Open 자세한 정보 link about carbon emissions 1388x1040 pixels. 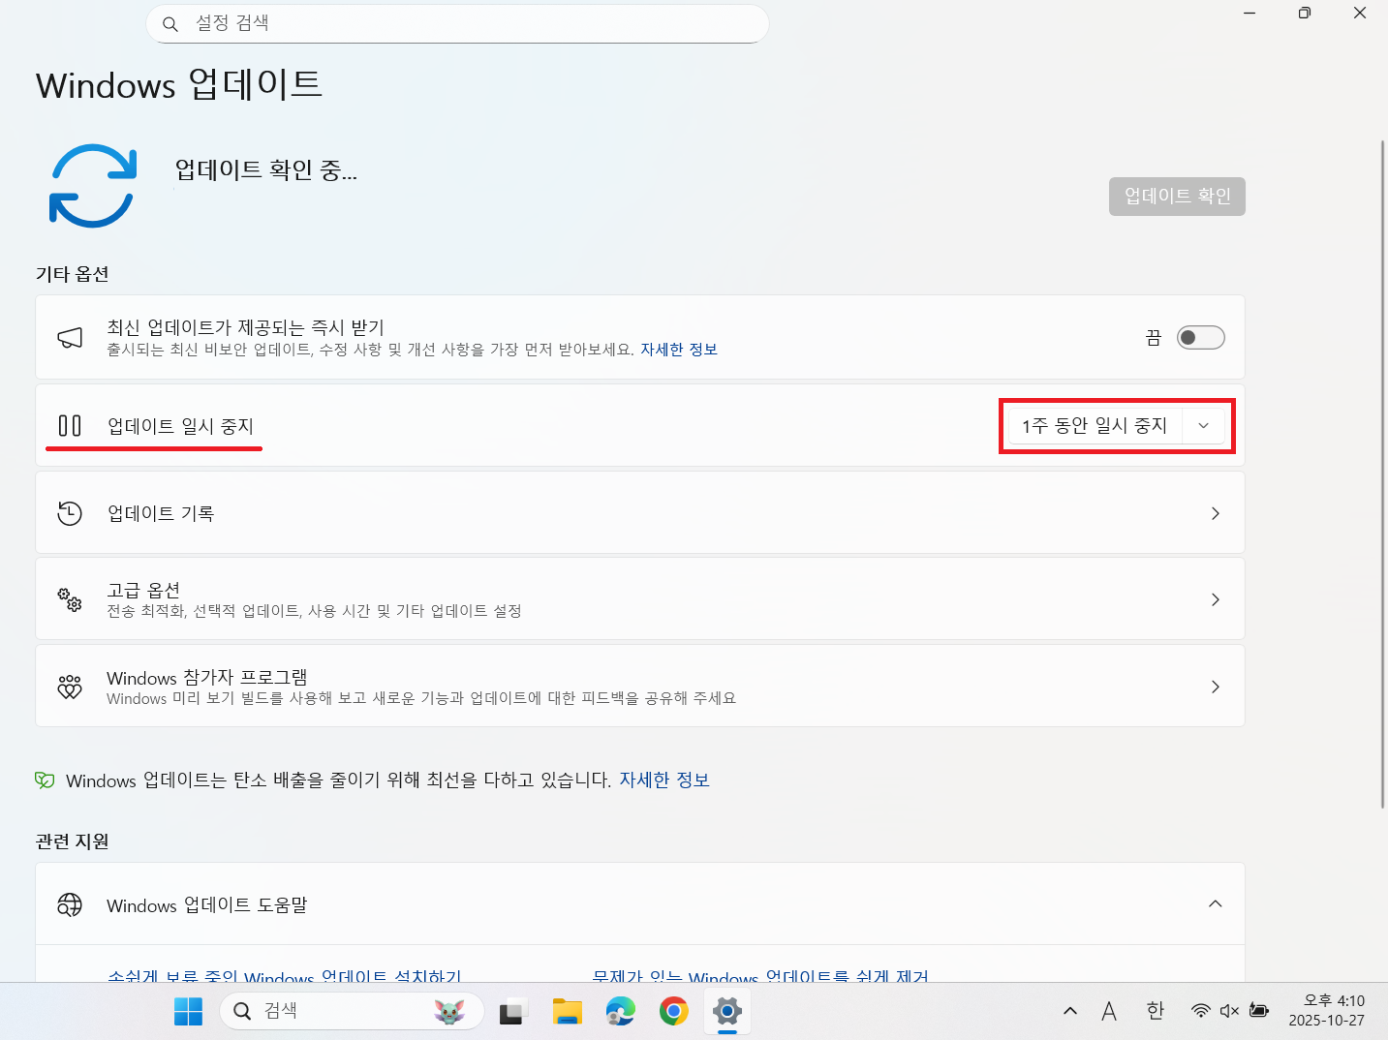664,780
